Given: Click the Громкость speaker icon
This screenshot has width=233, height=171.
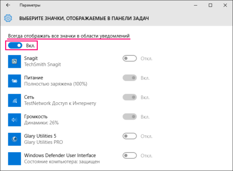Looking at the screenshot, I should tap(14, 120).
